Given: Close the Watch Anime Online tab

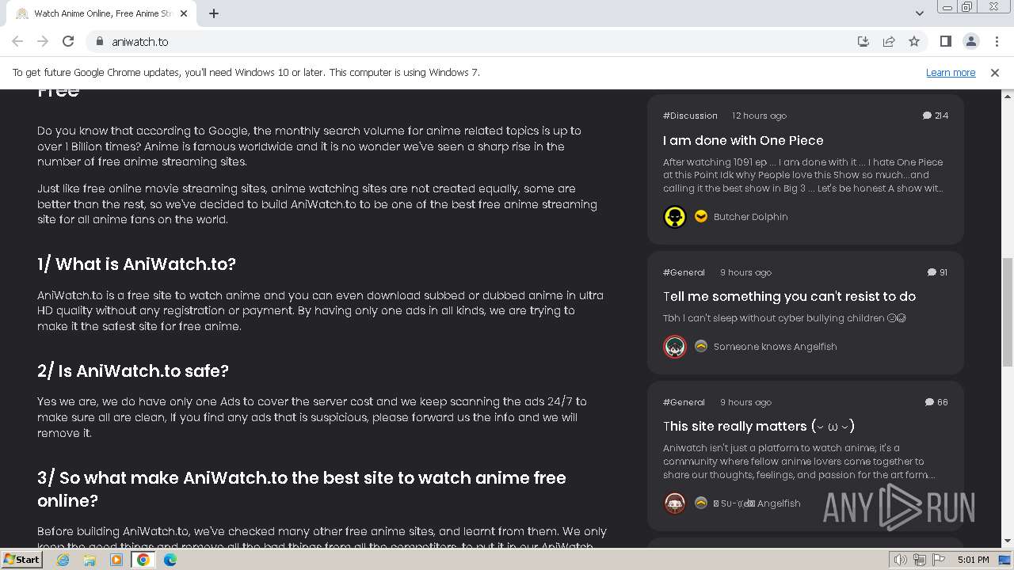Looking at the screenshot, I should point(184,13).
